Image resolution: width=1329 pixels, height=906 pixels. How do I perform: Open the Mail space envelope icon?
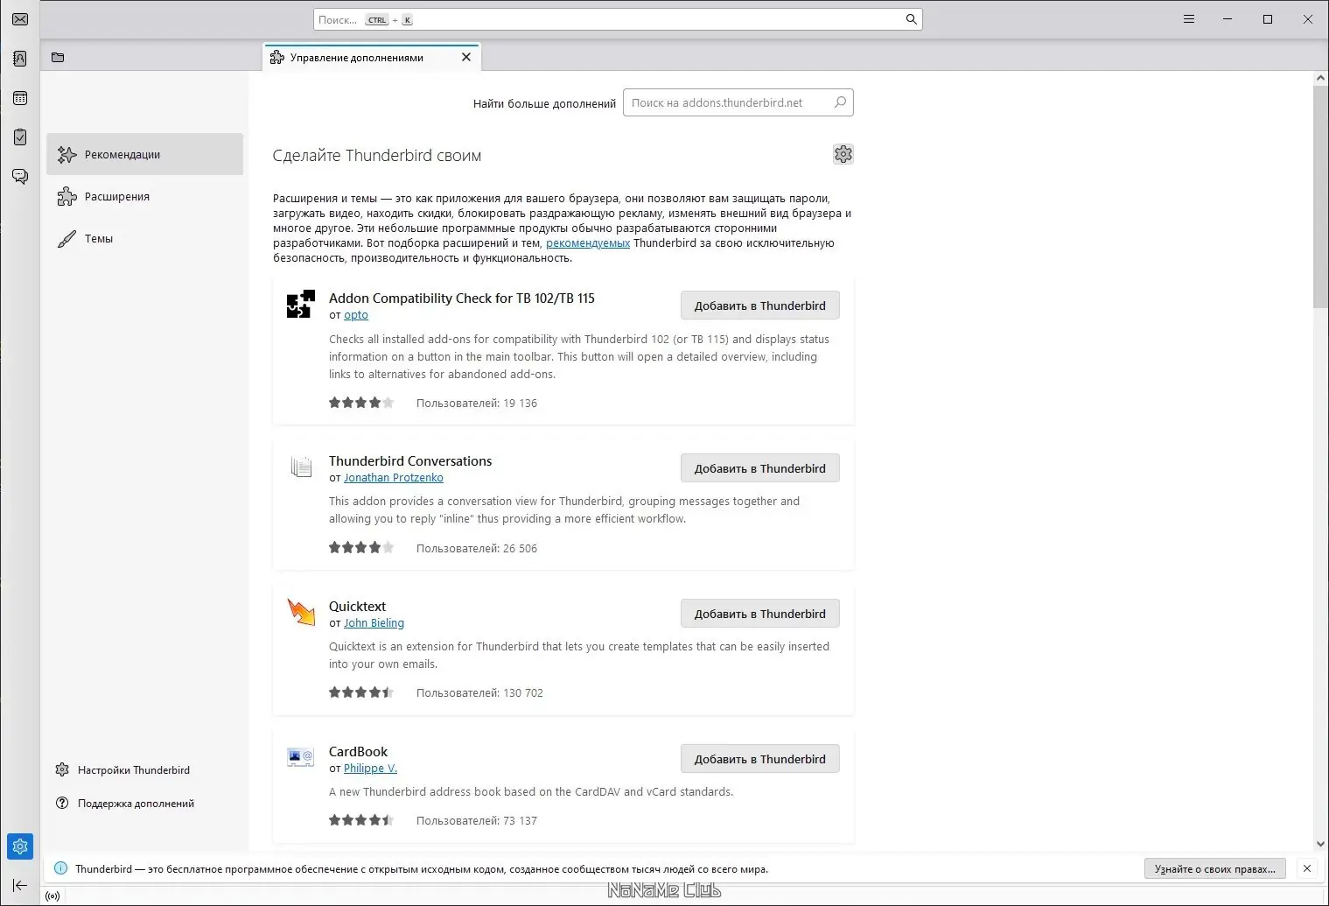pos(20,19)
